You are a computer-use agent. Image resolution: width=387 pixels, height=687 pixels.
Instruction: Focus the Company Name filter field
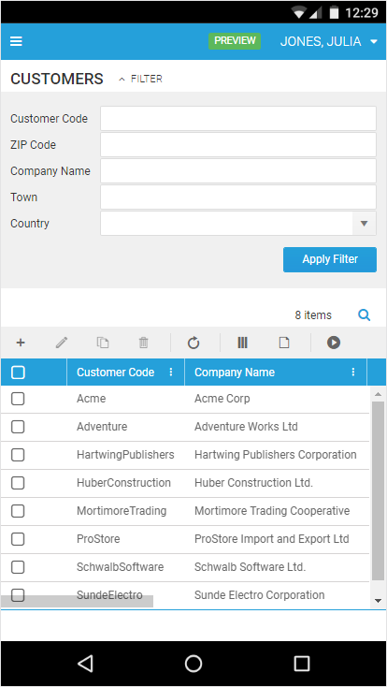tap(238, 171)
